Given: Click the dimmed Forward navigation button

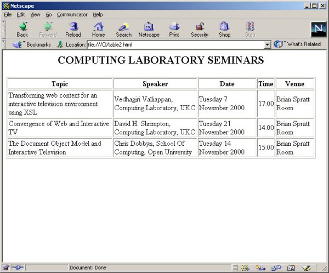Looking at the screenshot, I should click(x=48, y=30).
